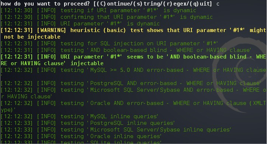Click the 'MySQL inline queries' log line
The height and width of the screenshot is (144, 267).
pos(79,116)
